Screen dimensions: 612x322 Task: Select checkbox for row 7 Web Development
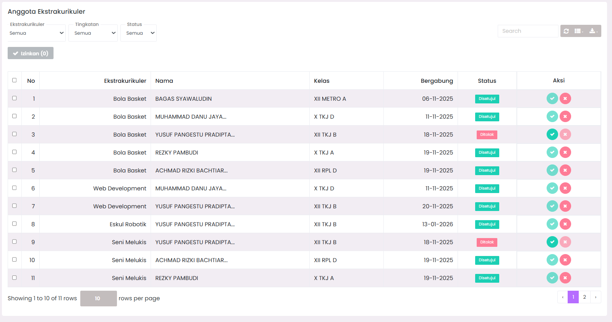(15, 206)
